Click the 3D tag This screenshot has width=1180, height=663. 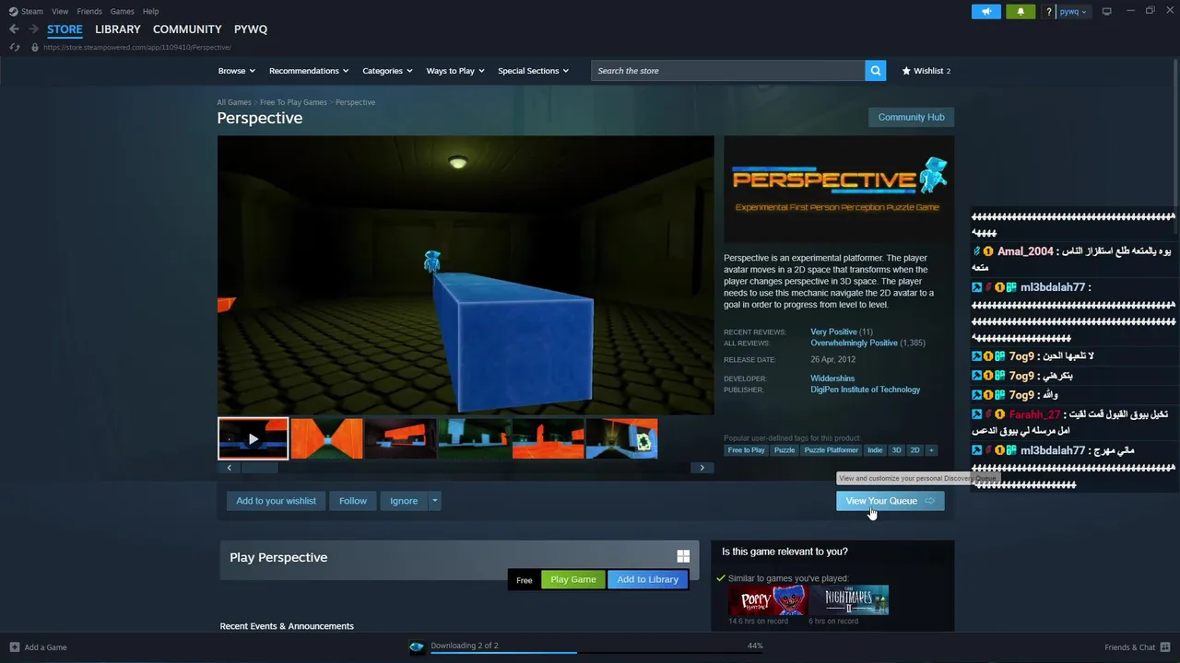pyautogui.click(x=896, y=450)
